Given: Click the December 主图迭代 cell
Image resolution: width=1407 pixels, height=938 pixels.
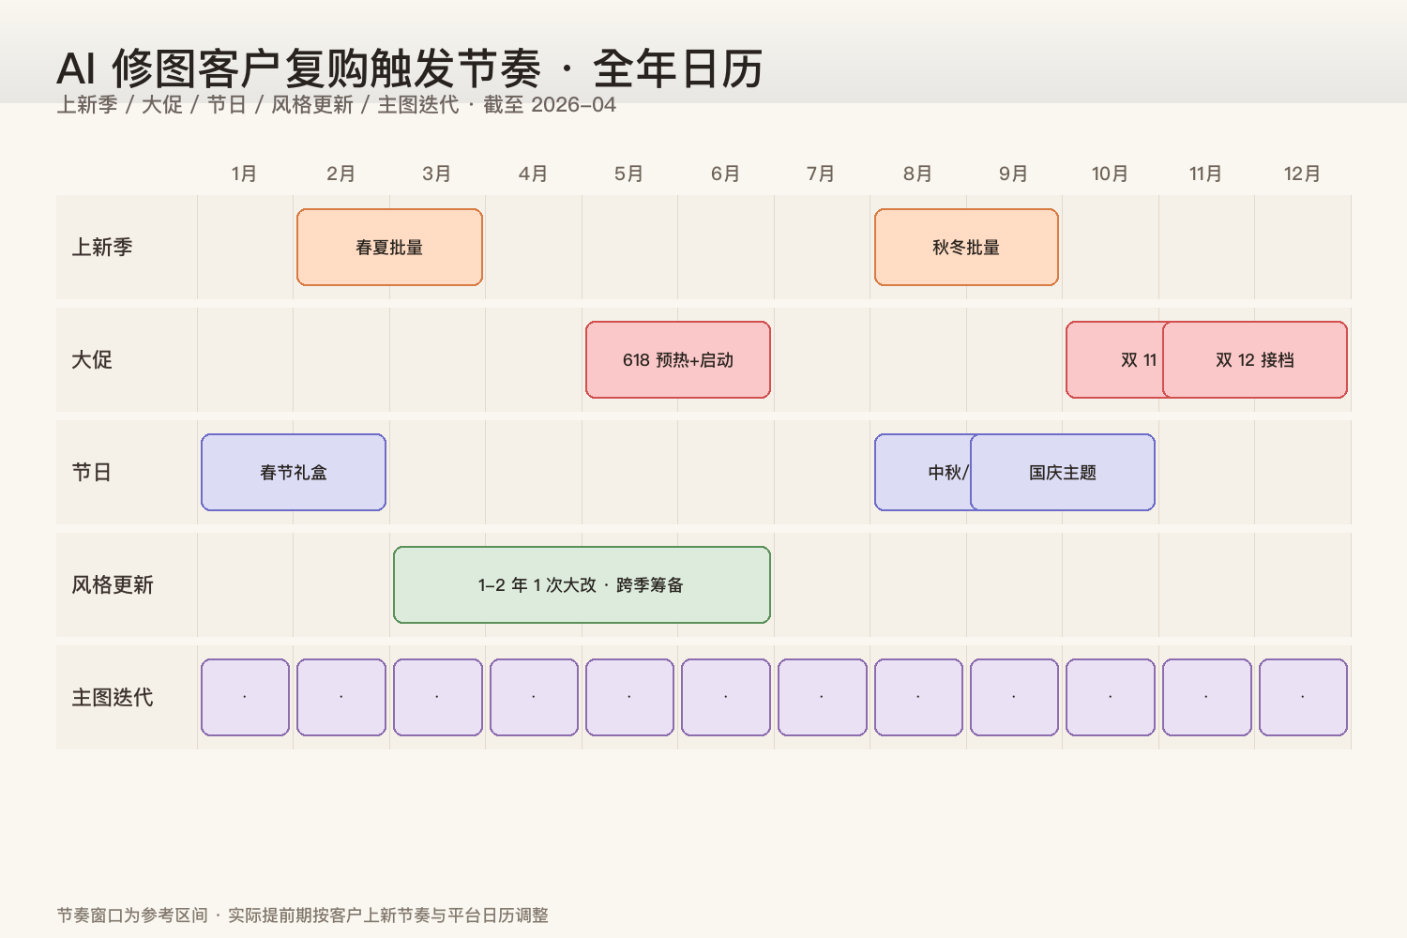Looking at the screenshot, I should (1303, 697).
